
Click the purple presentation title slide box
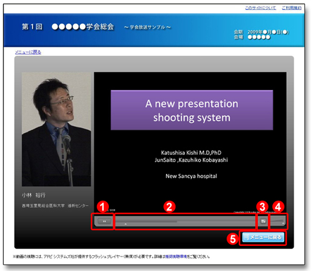click(x=192, y=110)
